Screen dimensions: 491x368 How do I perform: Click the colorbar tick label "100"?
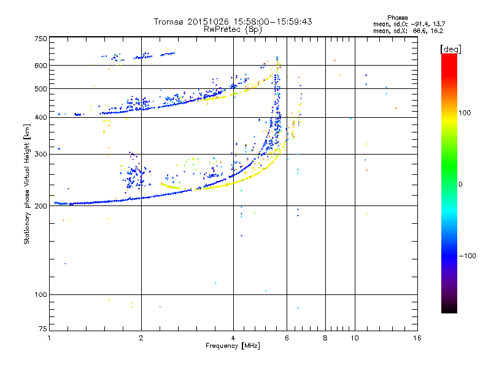[465, 113]
